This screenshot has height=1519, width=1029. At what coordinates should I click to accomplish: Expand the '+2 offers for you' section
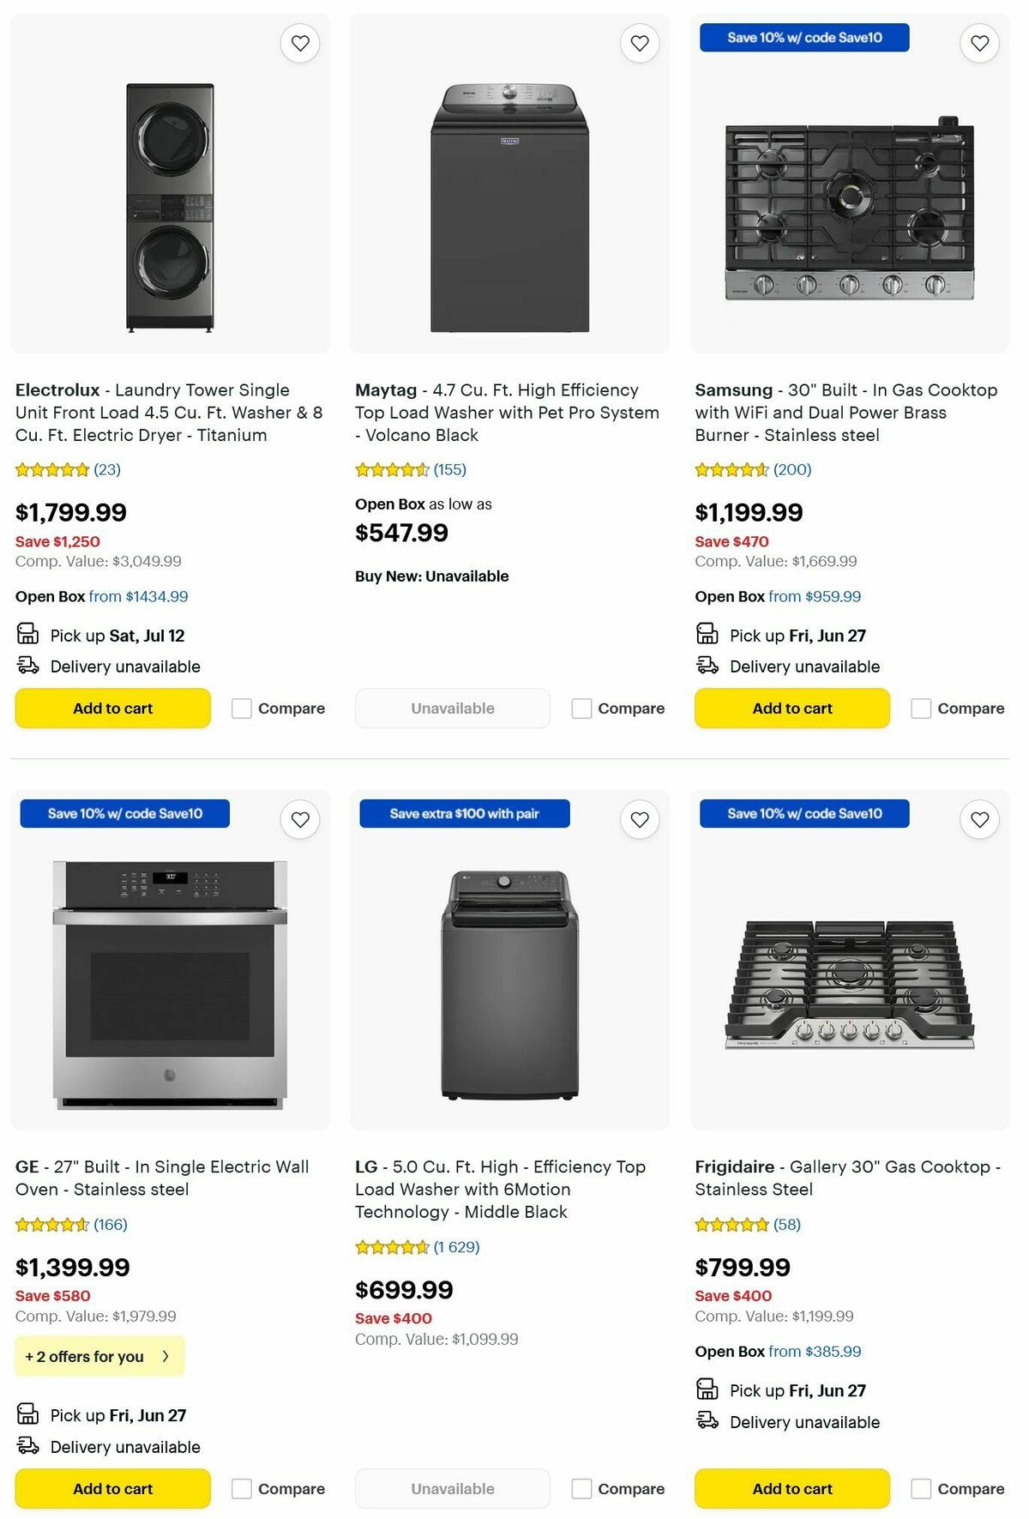click(99, 1356)
